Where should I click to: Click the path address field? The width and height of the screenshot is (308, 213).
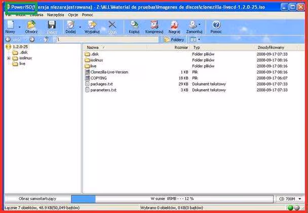(107, 40)
